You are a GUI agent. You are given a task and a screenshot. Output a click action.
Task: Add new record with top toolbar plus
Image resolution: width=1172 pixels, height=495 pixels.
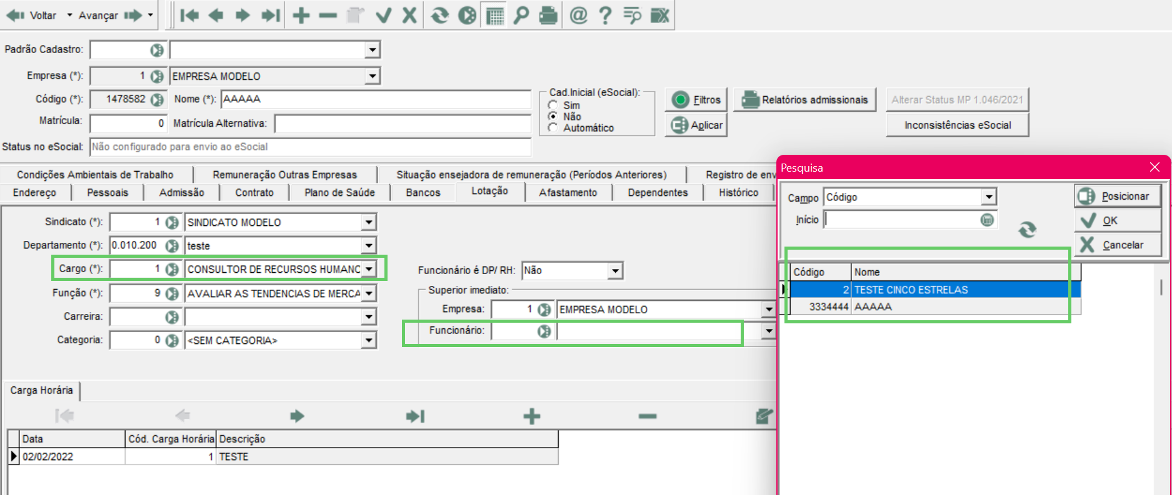(301, 15)
